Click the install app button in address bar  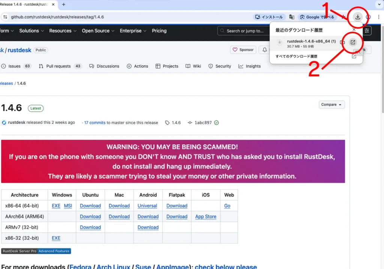[269, 17]
